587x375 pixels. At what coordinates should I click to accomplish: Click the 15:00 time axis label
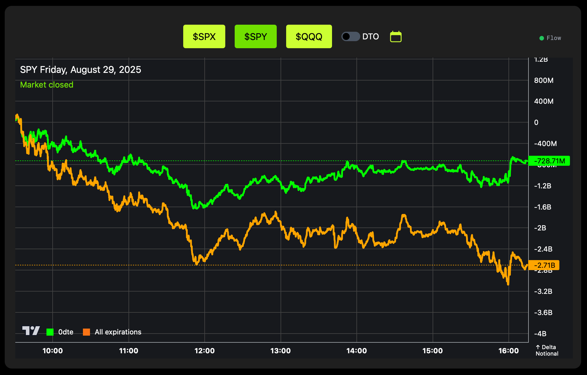pyautogui.click(x=433, y=351)
